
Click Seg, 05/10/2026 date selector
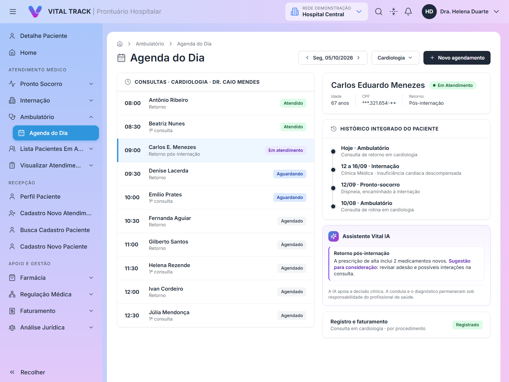tap(333, 58)
